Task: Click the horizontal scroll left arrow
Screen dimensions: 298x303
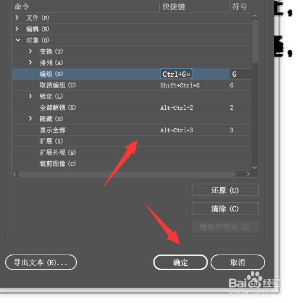Action: click(x=14, y=174)
